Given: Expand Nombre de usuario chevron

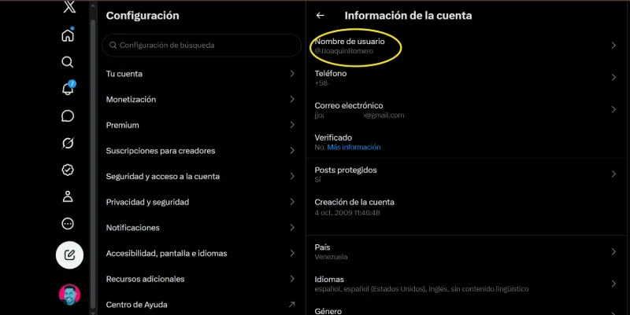Looking at the screenshot, I should [x=613, y=46].
